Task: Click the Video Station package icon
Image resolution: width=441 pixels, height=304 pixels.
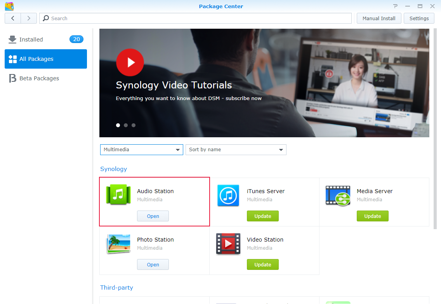Action: tap(228, 244)
